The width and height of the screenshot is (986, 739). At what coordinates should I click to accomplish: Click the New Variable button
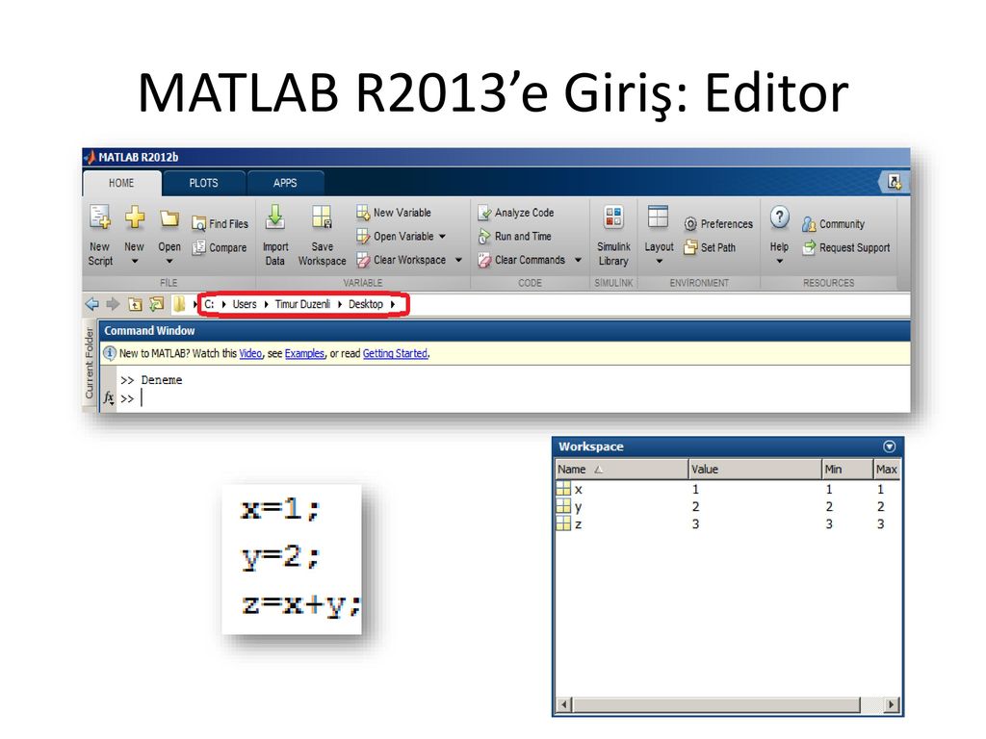click(394, 213)
